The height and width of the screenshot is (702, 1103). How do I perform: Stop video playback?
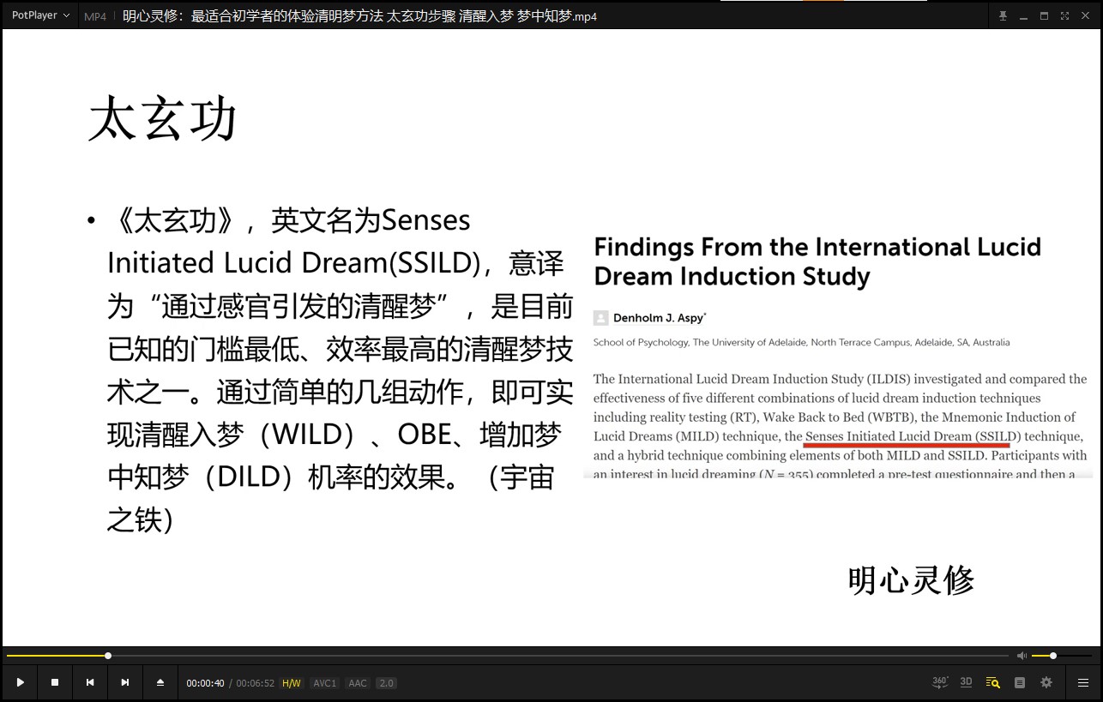[x=55, y=682]
